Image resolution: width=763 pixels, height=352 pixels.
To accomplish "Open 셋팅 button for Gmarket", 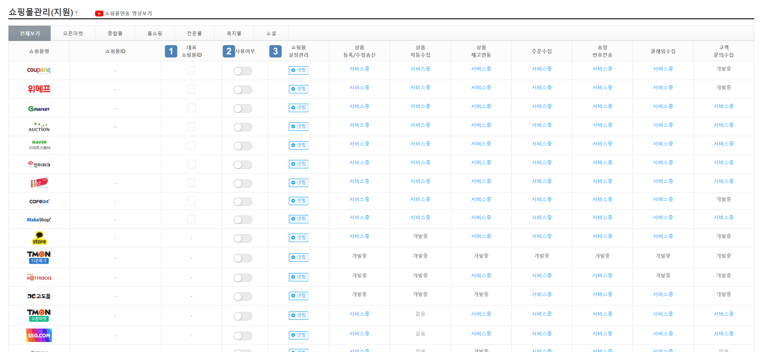I will click(x=298, y=108).
